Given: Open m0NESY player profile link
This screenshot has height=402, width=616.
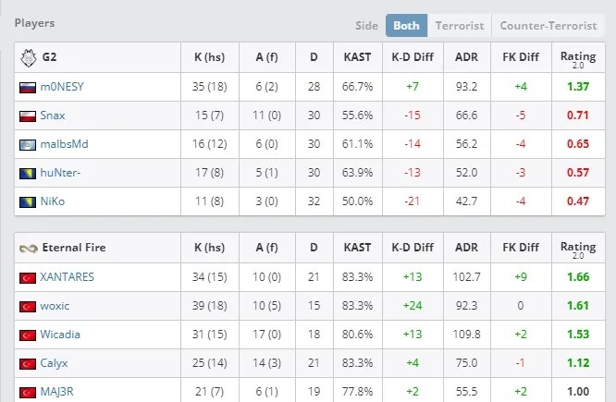Looking at the screenshot, I should [64, 87].
